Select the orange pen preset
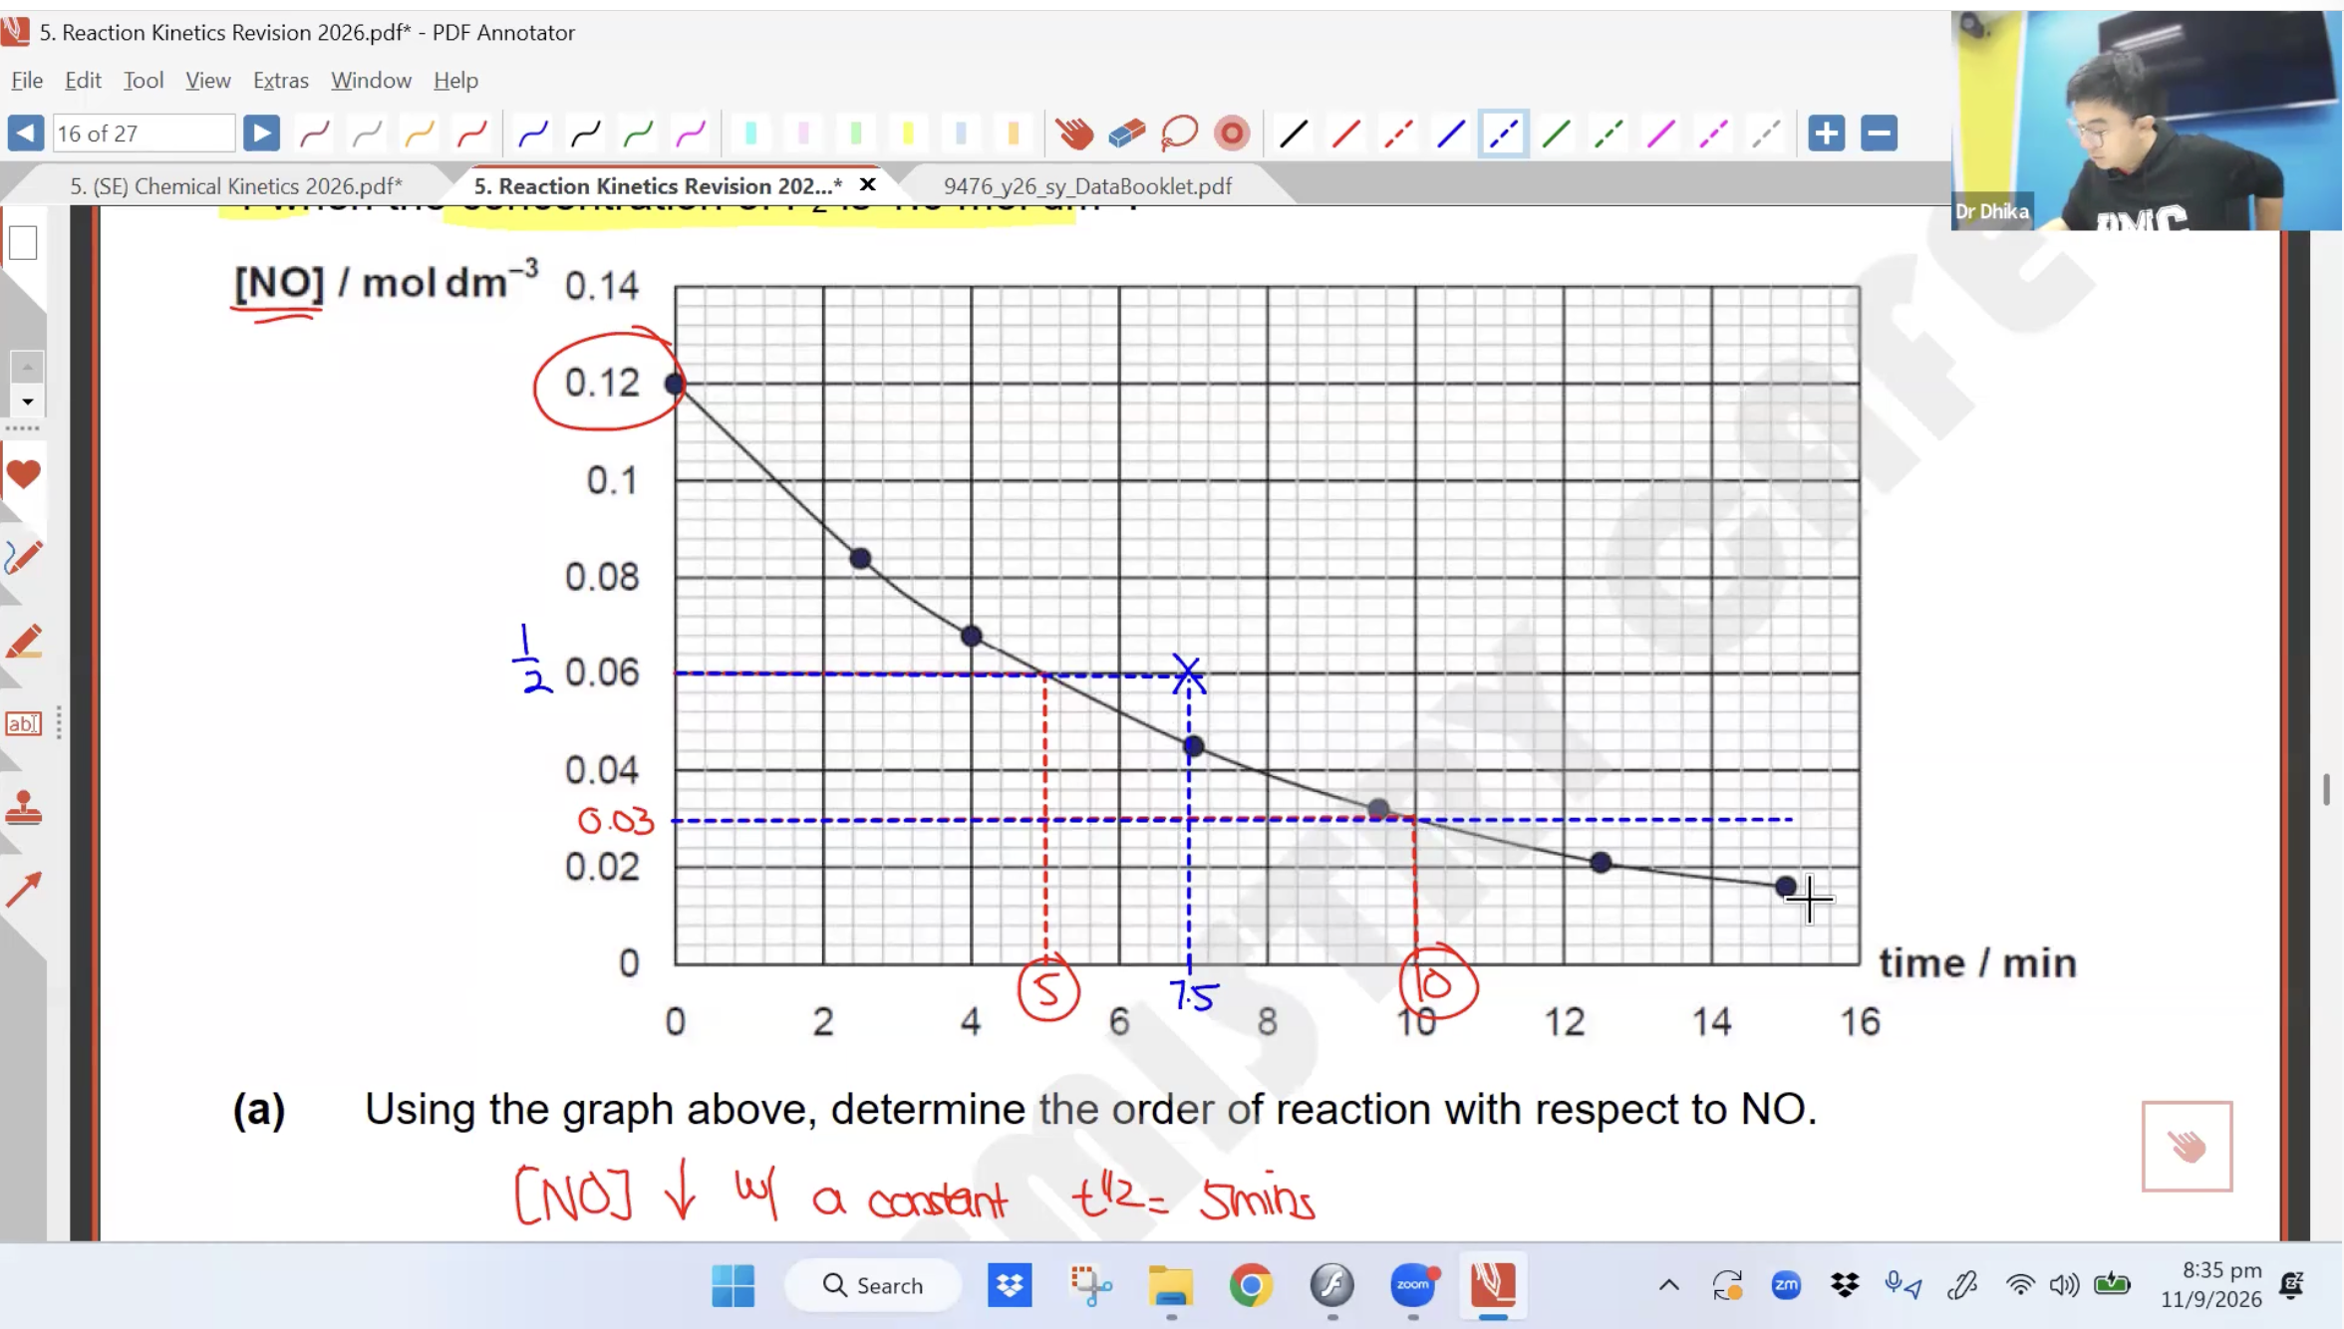 pyautogui.click(x=420, y=133)
